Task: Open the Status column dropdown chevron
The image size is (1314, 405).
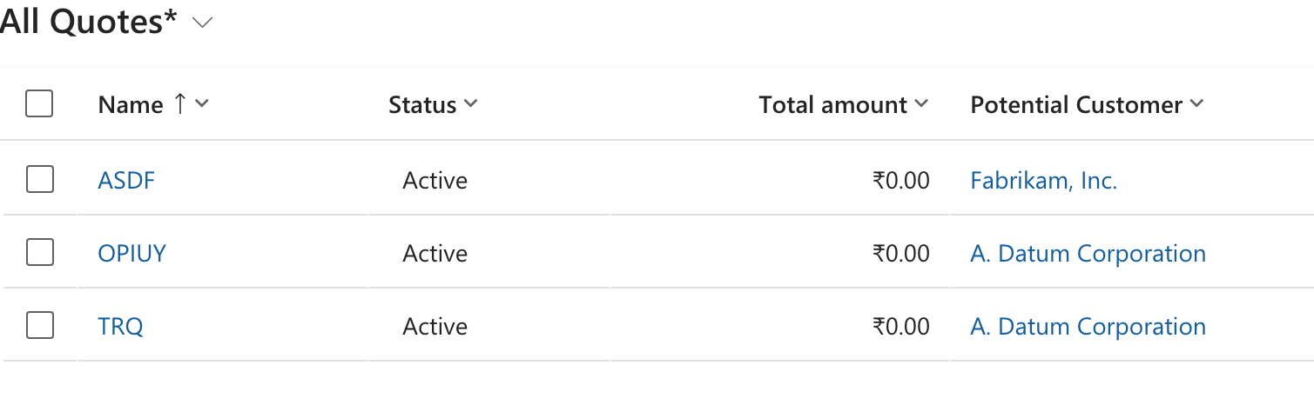Action: point(471,104)
